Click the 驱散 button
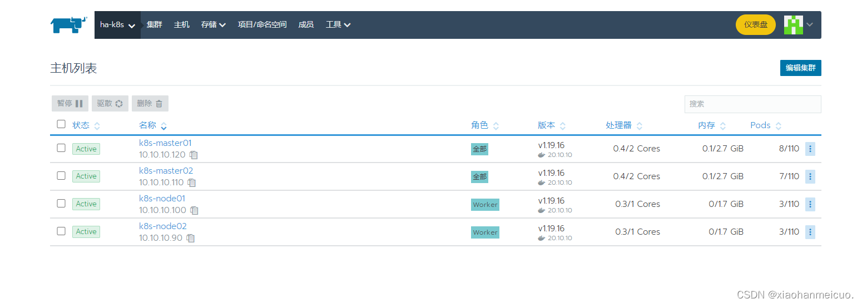The image size is (862, 304). [110, 103]
